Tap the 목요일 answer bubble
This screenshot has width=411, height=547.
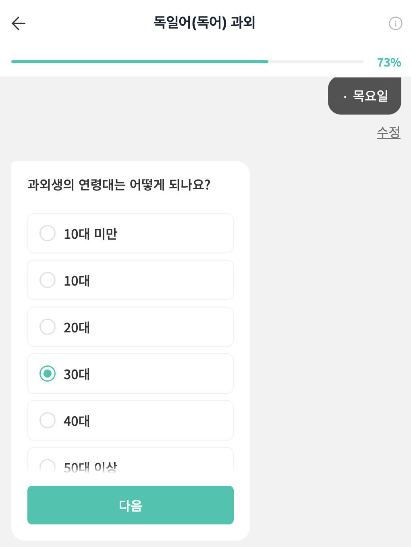[365, 96]
